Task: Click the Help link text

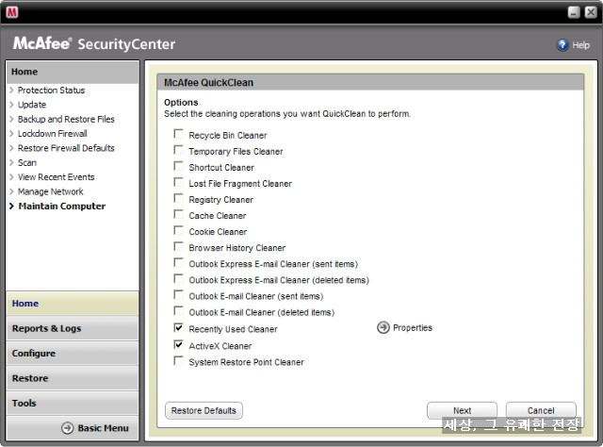Action: [x=580, y=45]
